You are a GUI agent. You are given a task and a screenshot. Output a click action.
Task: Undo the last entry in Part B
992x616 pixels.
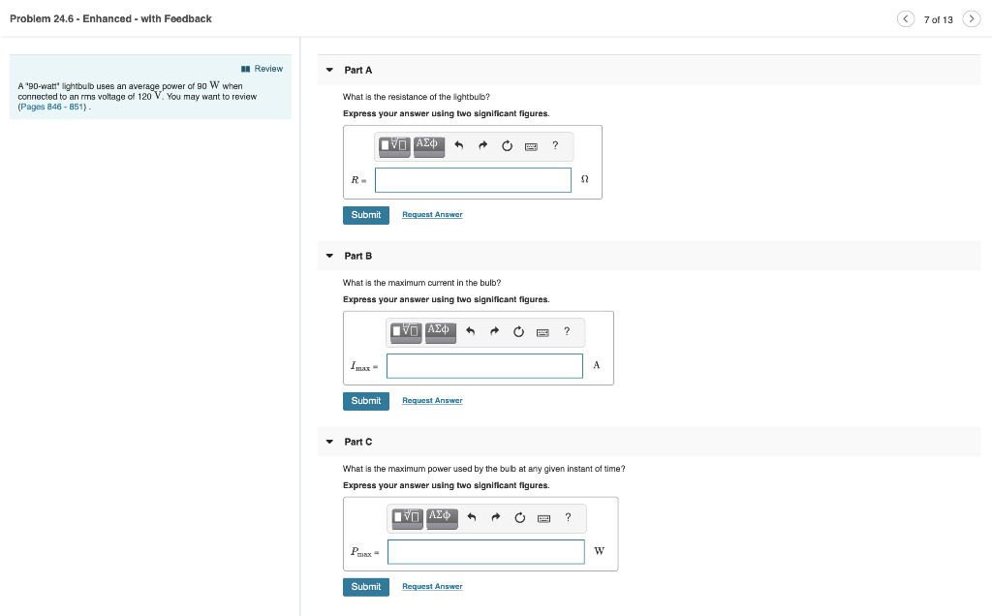pos(471,332)
